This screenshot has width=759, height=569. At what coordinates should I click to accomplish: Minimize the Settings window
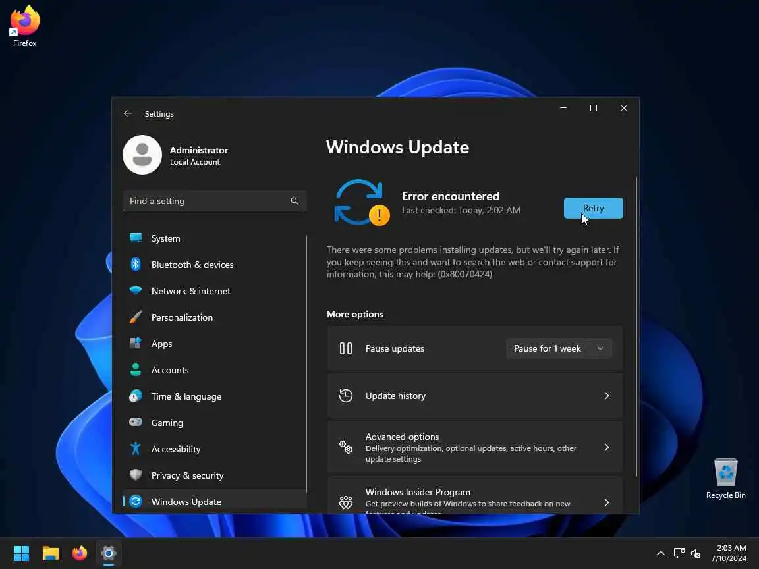coord(563,108)
